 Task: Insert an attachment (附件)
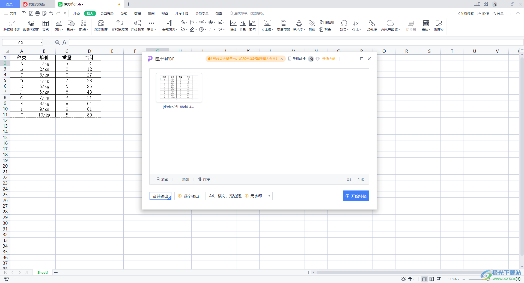(x=312, y=26)
